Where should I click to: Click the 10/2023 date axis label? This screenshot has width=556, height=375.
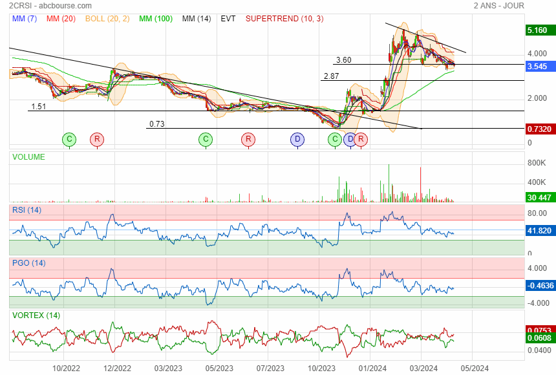(321, 369)
